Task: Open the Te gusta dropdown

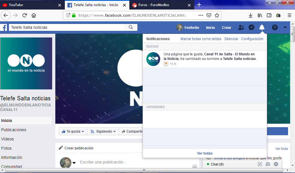Action: click(x=73, y=131)
